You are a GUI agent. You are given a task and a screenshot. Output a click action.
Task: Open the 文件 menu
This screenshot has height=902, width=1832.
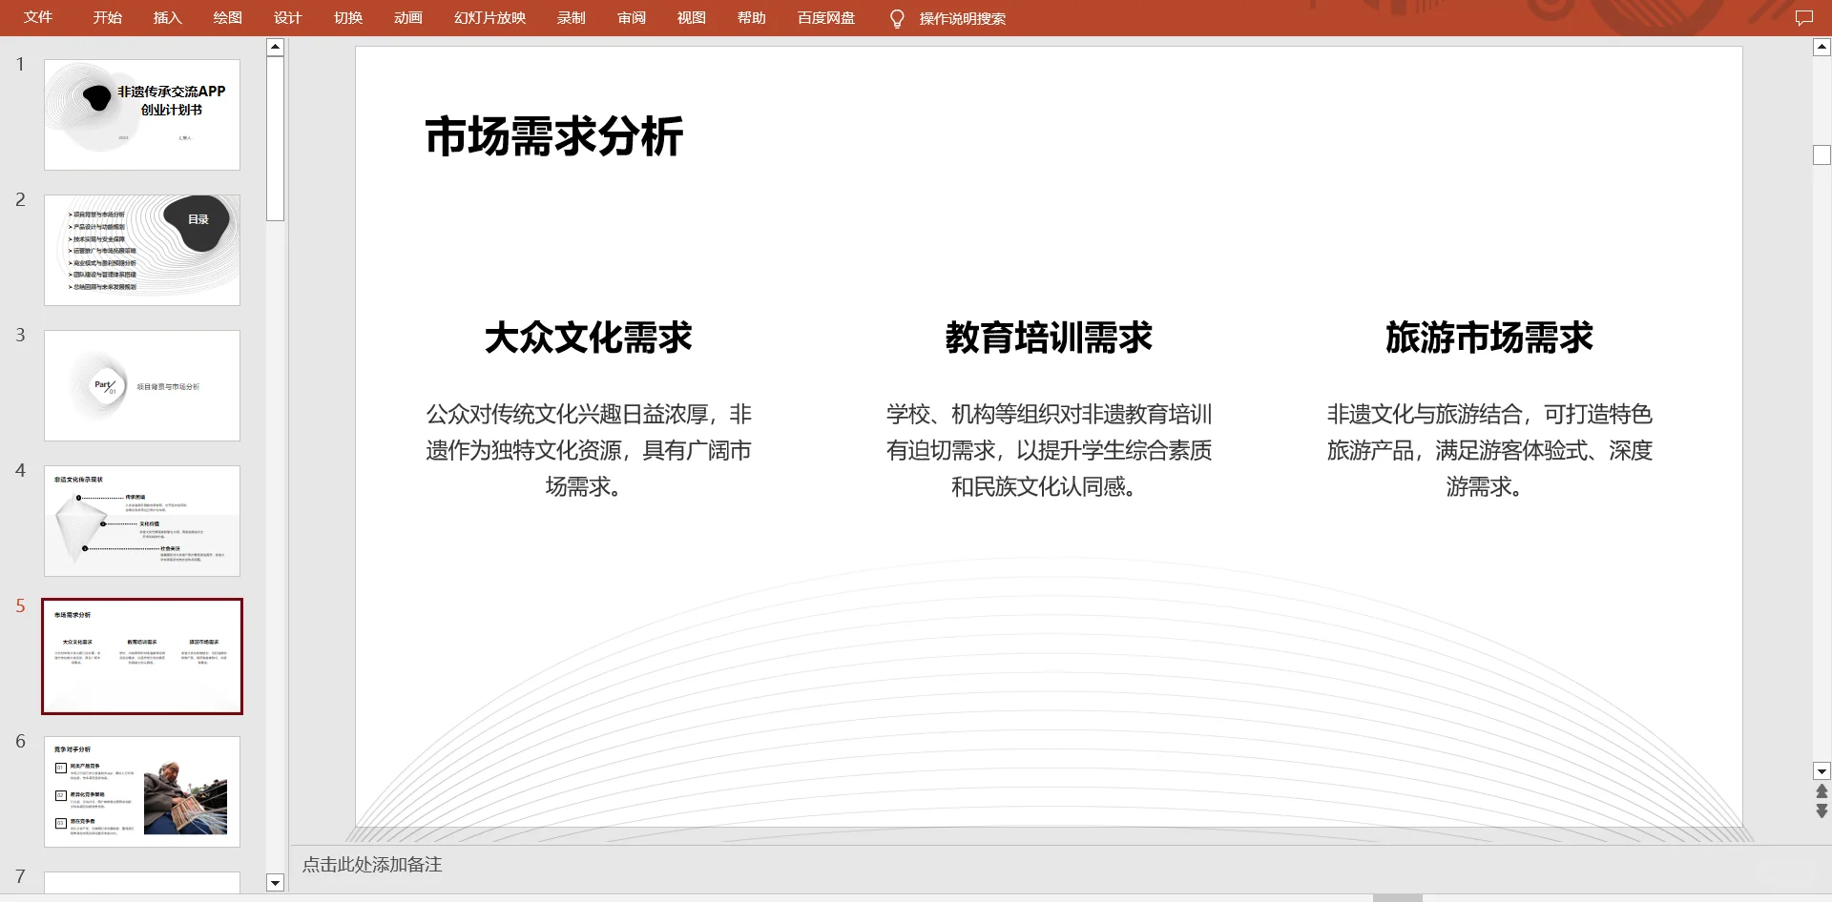(38, 18)
